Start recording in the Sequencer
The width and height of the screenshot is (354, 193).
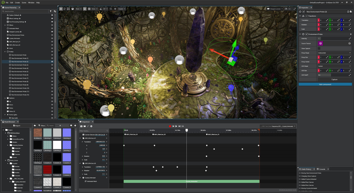(170, 126)
